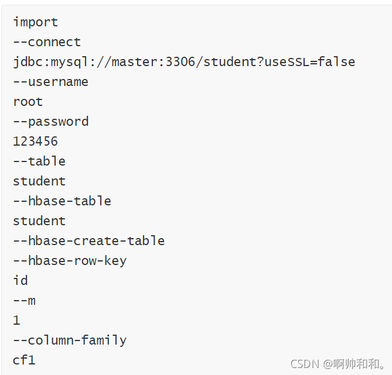Click the '--username' option line
The width and height of the screenshot is (392, 375).
click(51, 82)
